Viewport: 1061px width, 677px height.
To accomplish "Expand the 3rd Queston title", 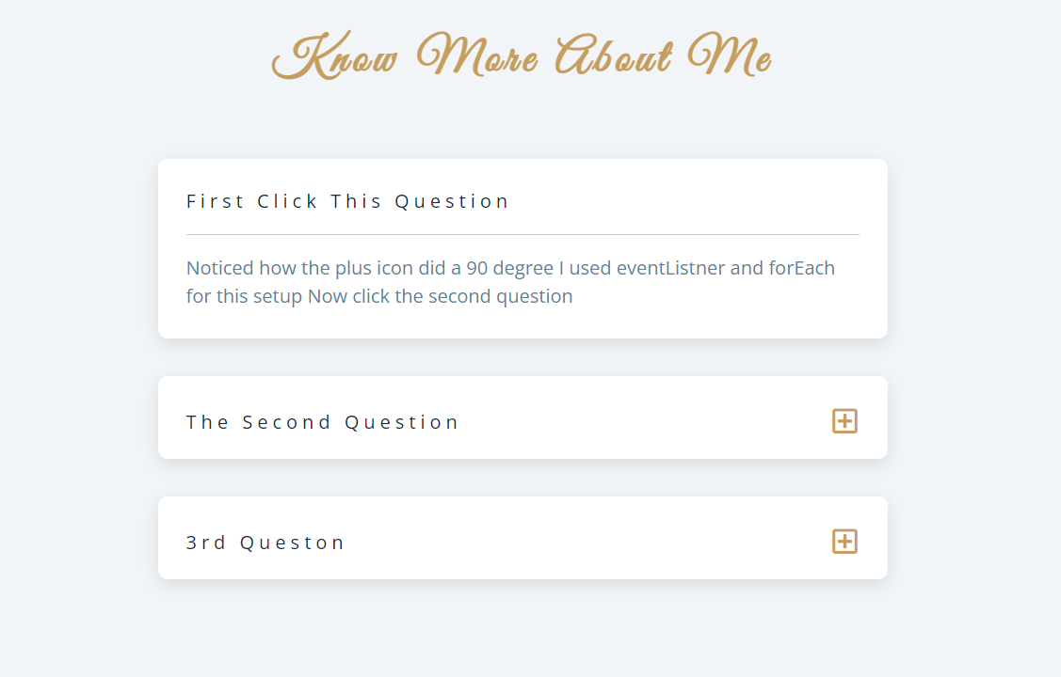I will pyautogui.click(x=265, y=543).
